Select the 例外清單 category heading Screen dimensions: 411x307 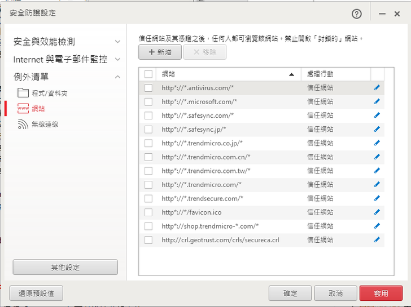[x=31, y=77]
